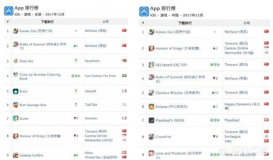Viewport: 273px width, 160px height.
Task: Open the Glorious Mission entry
Action: coord(177,93)
